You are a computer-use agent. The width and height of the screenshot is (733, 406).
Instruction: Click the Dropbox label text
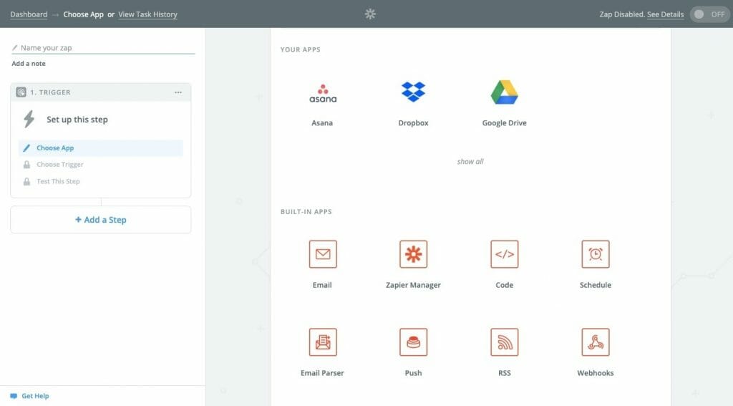413,123
